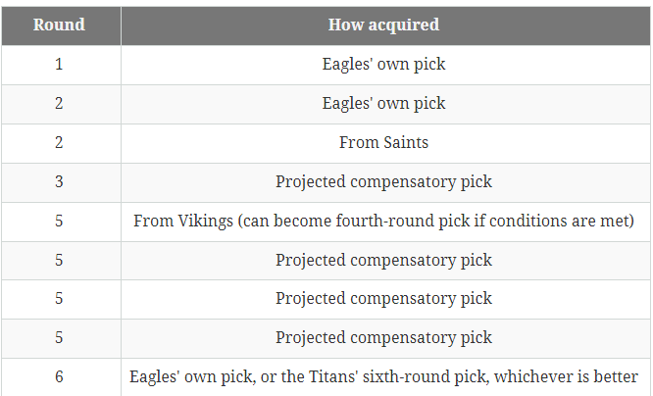
Task: Click the round number beside From Vikings
Action: (59, 222)
